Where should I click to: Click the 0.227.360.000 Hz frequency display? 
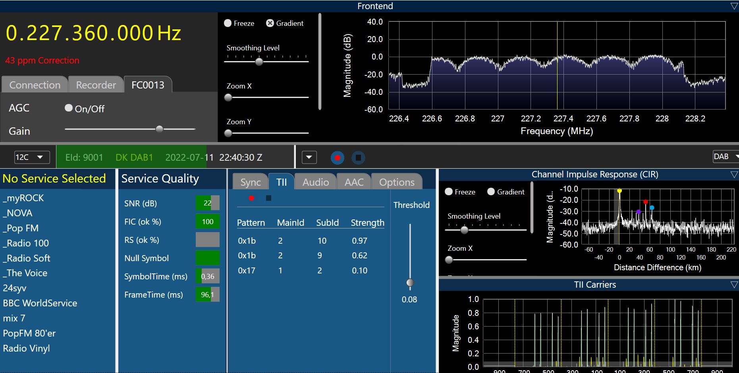pyautogui.click(x=93, y=33)
